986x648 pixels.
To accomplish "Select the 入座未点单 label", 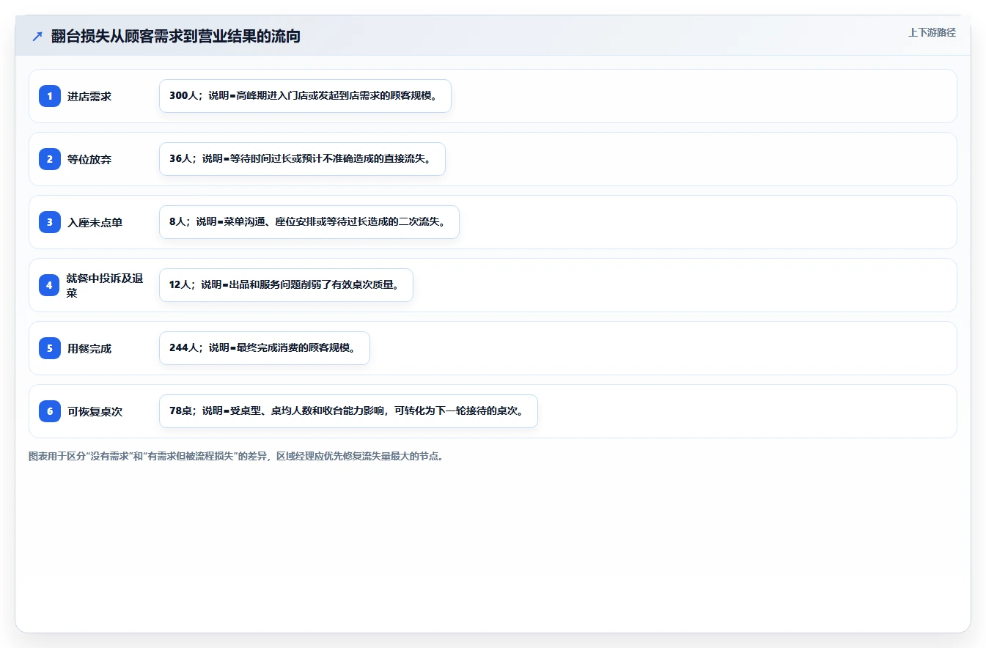I will [95, 222].
